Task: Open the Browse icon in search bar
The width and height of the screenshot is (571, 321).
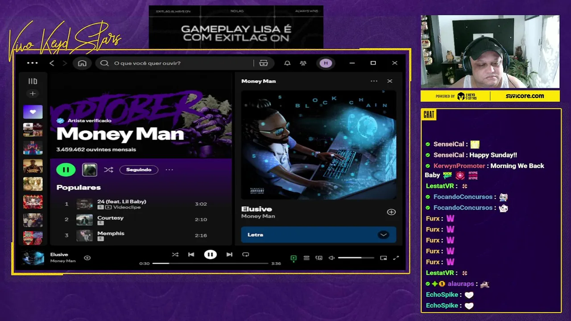Action: pos(264,63)
